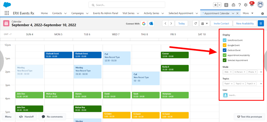Click the Help question mark icon
Screen dimensions: 267x122
(x=239, y=5)
